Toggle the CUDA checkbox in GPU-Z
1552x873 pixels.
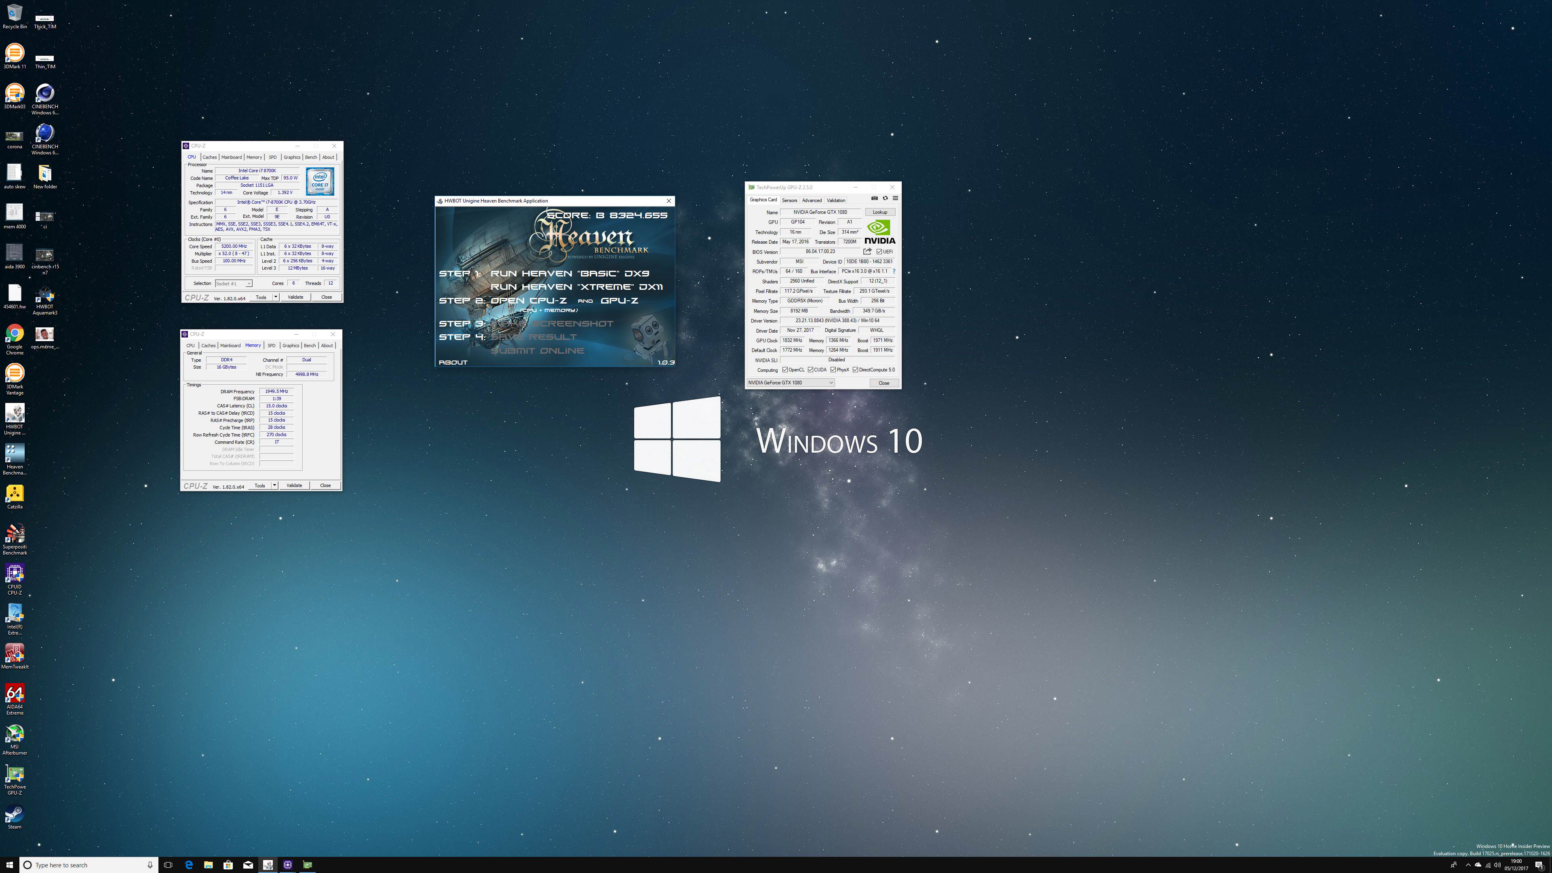point(810,370)
